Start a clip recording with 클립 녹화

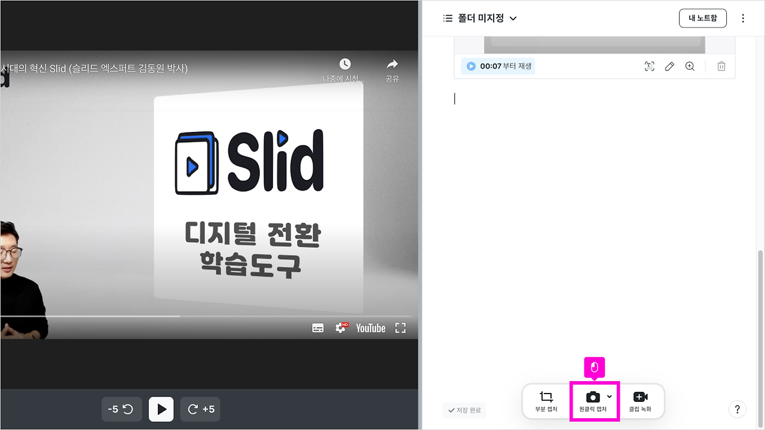tap(641, 401)
